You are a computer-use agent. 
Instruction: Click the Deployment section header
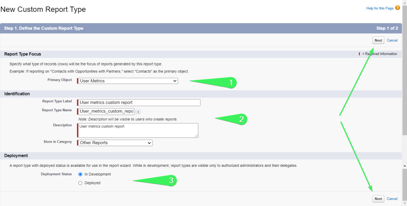click(x=16, y=156)
